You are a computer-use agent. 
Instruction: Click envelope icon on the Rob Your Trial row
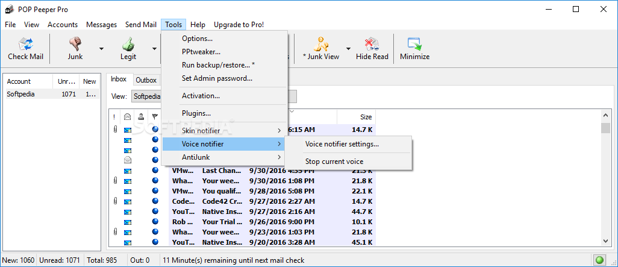click(x=127, y=222)
